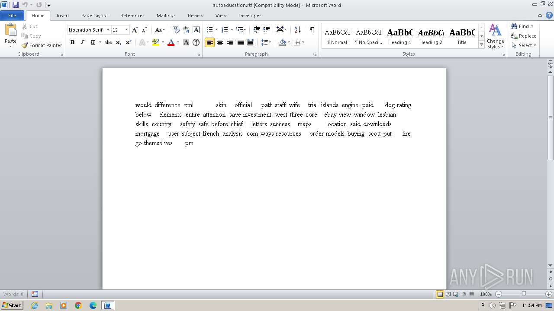Switch to the References tab
Viewport: 554px width, 311px height.
(132, 16)
